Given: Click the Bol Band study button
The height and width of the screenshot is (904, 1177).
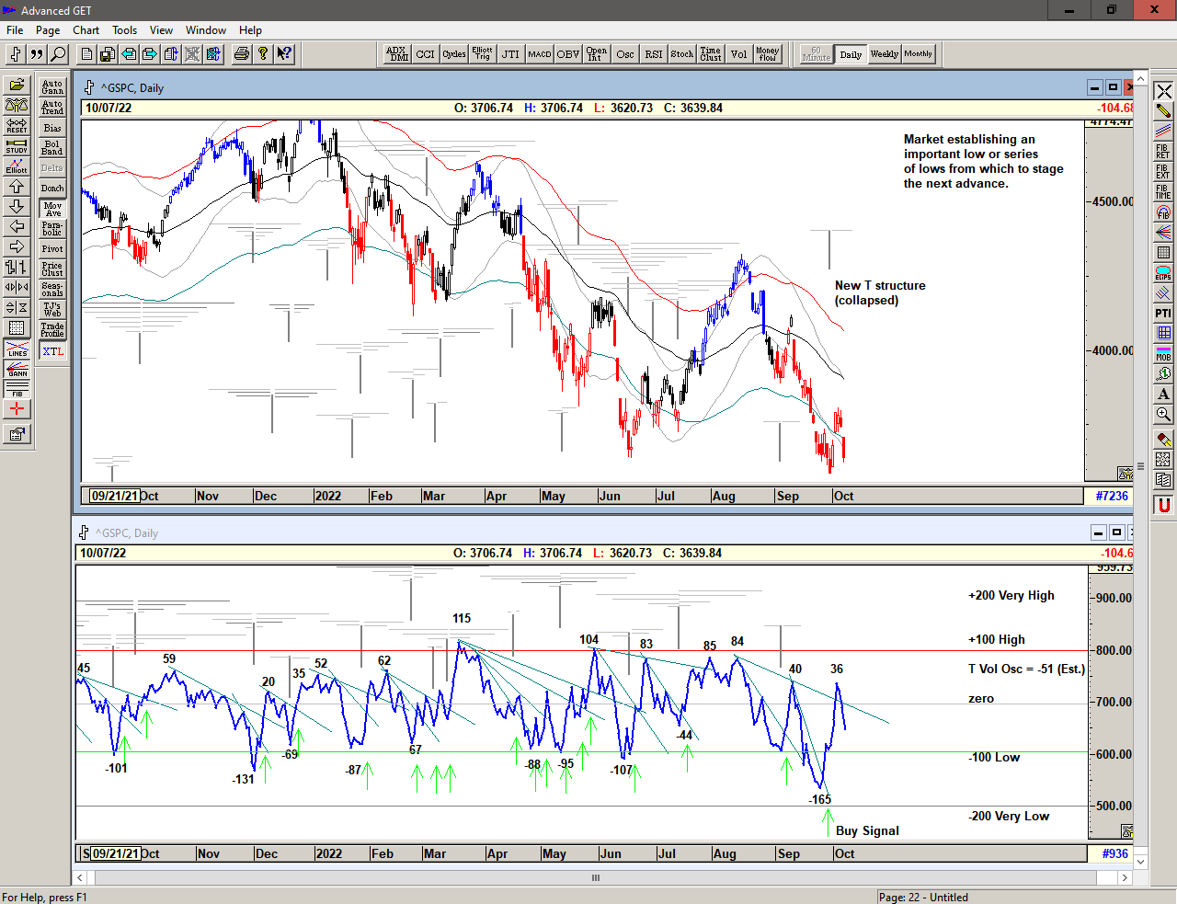Looking at the screenshot, I should [x=52, y=148].
